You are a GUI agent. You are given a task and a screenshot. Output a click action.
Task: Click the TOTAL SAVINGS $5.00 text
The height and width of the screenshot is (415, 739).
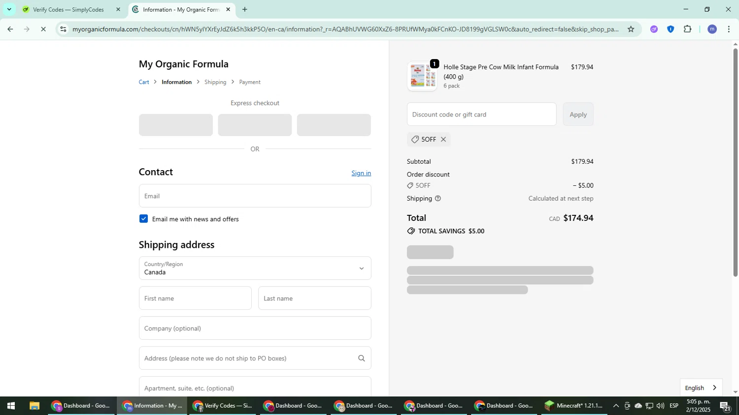[451, 231]
